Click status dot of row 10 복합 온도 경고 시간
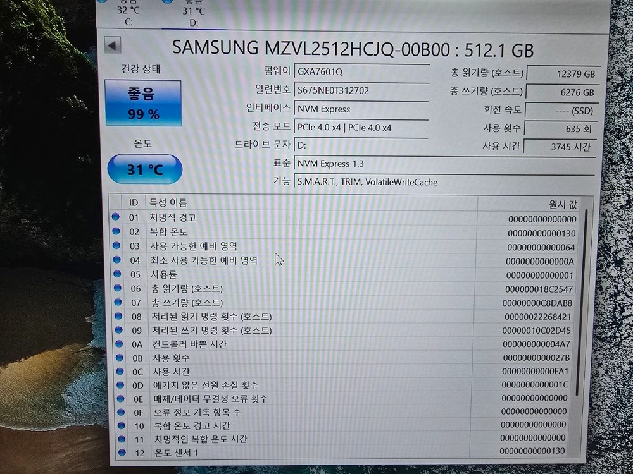This screenshot has height=474, width=633. click(122, 425)
